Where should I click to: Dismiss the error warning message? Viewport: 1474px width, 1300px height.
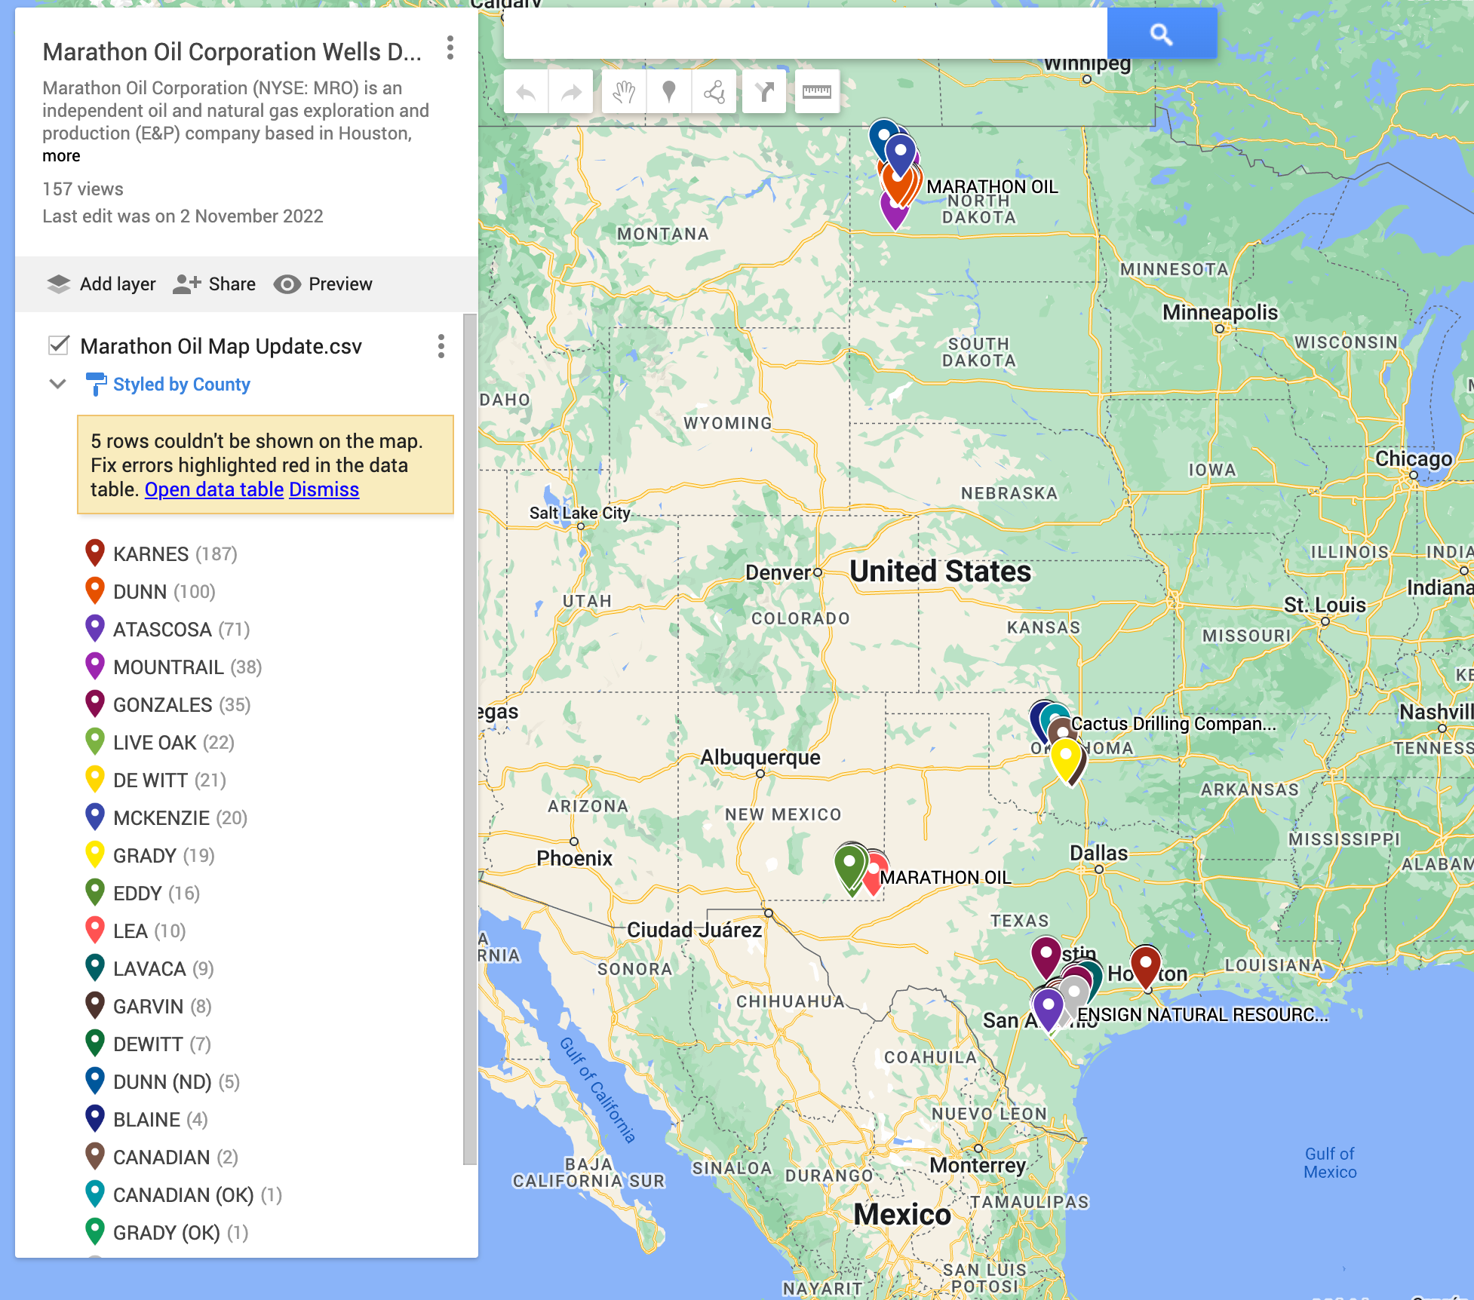click(324, 489)
